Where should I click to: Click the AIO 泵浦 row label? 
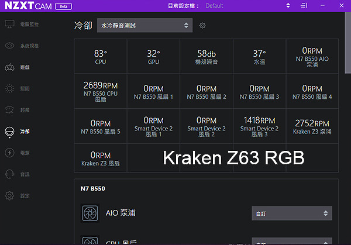click(121, 213)
